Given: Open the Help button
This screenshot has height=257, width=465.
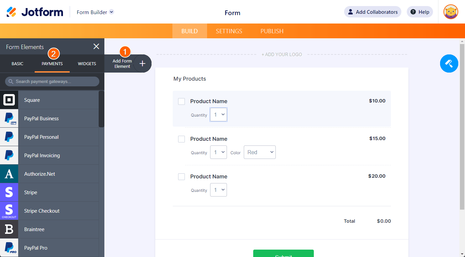Looking at the screenshot, I should pyautogui.click(x=420, y=12).
